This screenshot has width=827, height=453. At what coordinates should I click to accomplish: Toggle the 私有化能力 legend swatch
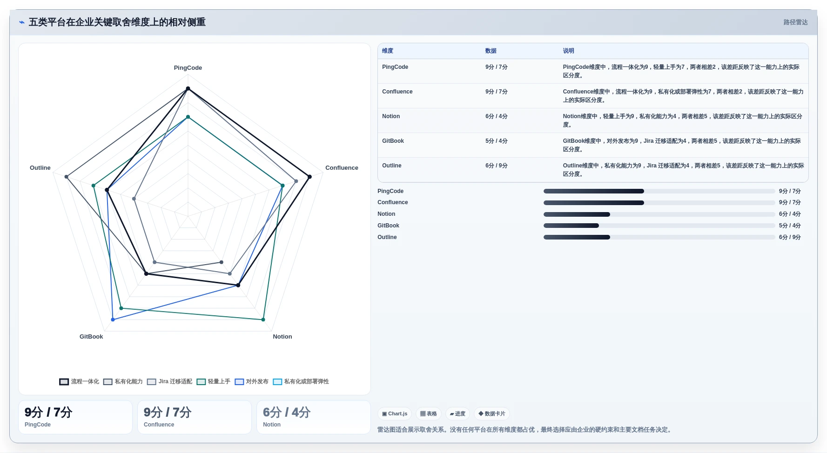[108, 382]
